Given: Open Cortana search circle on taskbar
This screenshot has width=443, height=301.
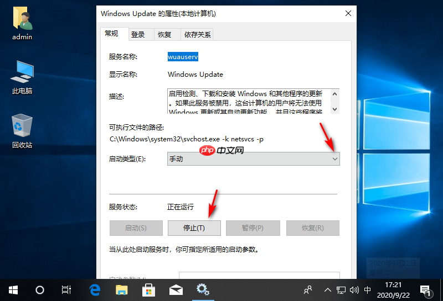Looking at the screenshot, I should (x=39, y=290).
